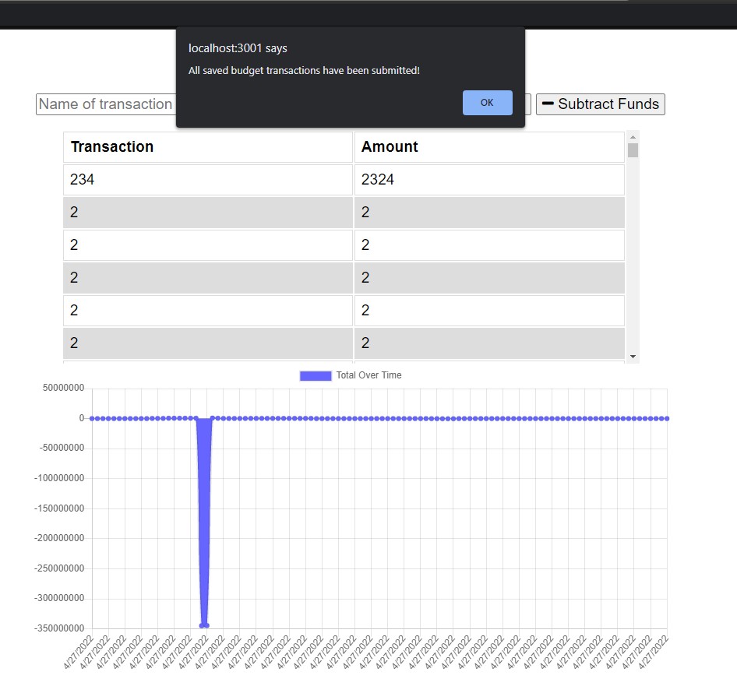Click the scrollbar up arrow above the table

tap(631, 137)
